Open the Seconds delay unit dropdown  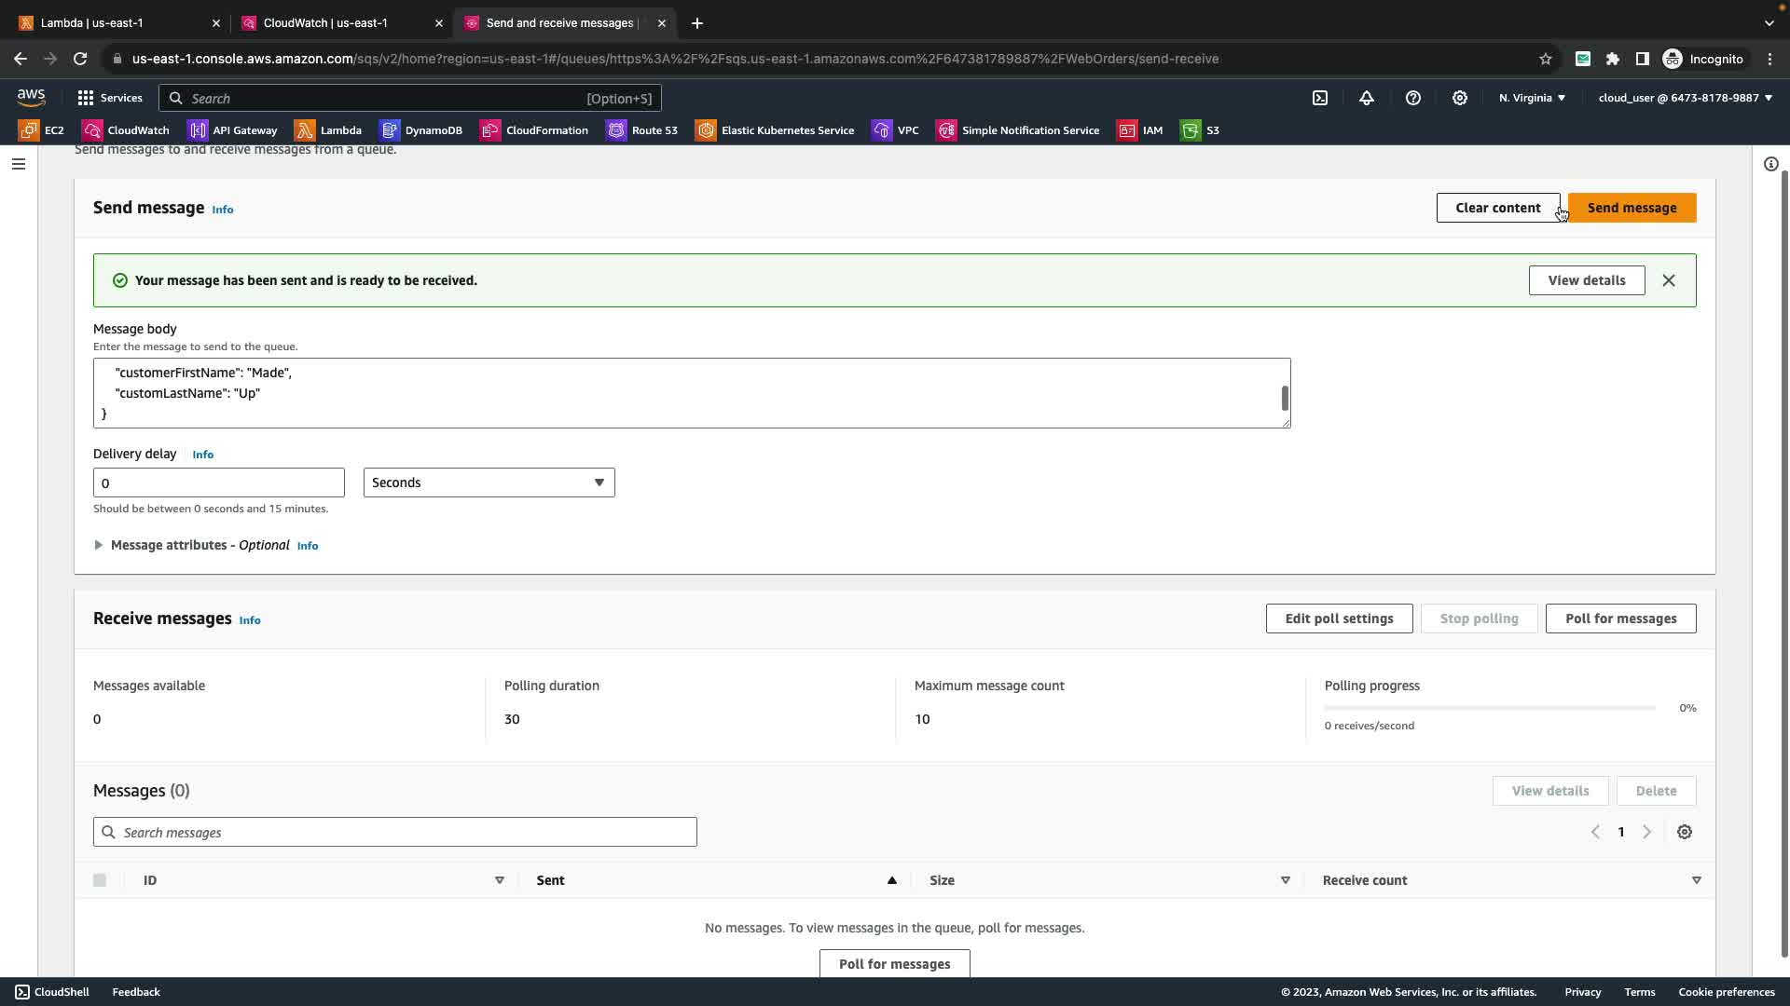(489, 483)
